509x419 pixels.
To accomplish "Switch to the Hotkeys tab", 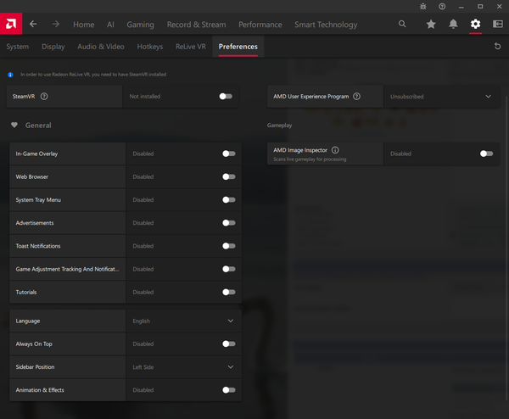I will click(x=150, y=47).
